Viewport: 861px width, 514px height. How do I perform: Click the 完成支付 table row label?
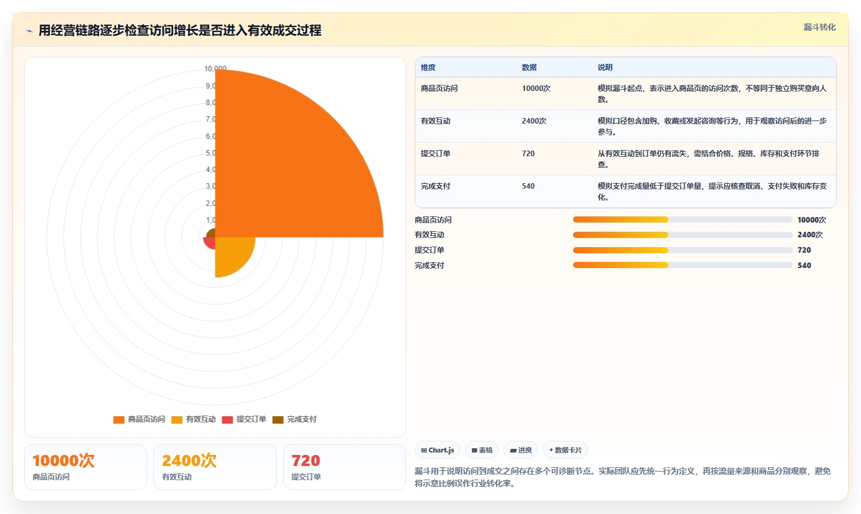click(436, 186)
